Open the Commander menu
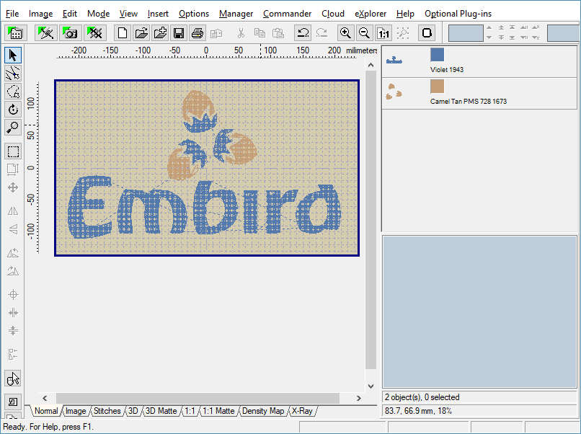The width and height of the screenshot is (581, 434). pos(287,14)
